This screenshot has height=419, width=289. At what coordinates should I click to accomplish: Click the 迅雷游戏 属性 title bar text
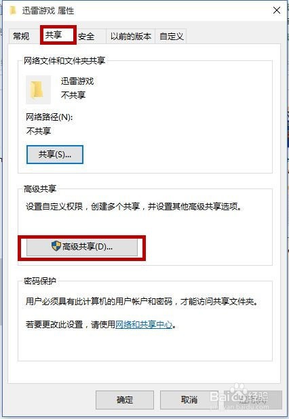pos(48,11)
